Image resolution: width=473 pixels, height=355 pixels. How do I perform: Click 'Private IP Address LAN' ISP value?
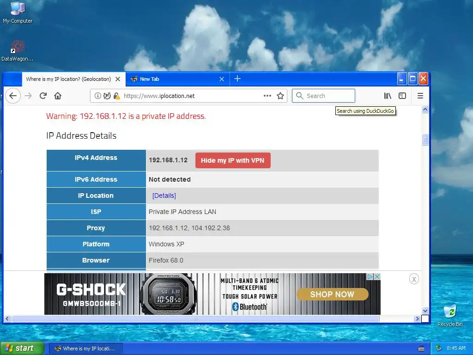[x=182, y=212]
